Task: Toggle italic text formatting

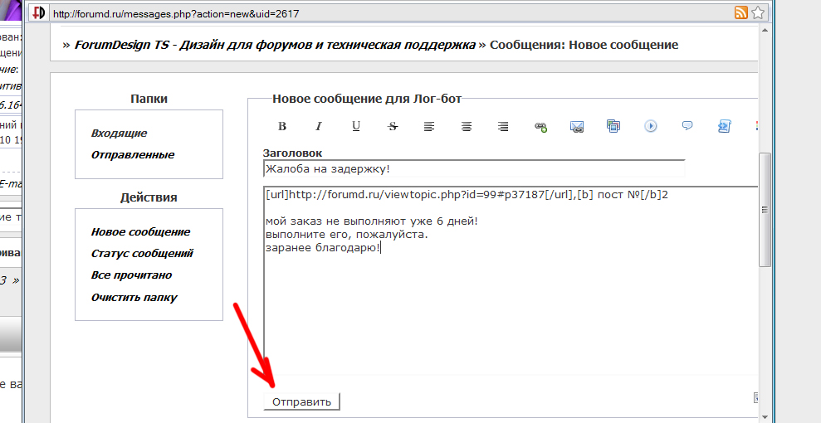Action: pyautogui.click(x=318, y=127)
